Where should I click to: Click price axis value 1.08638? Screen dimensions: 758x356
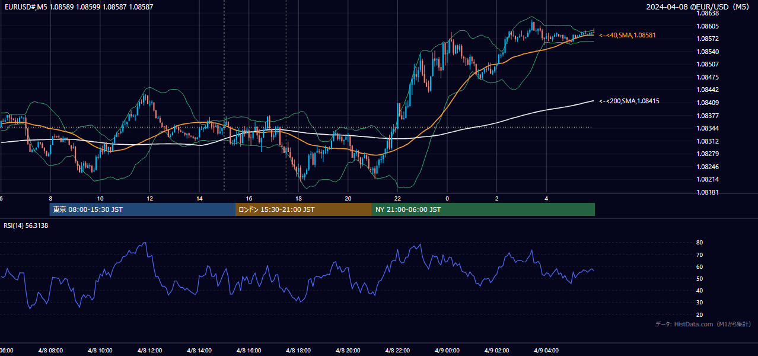coord(708,13)
